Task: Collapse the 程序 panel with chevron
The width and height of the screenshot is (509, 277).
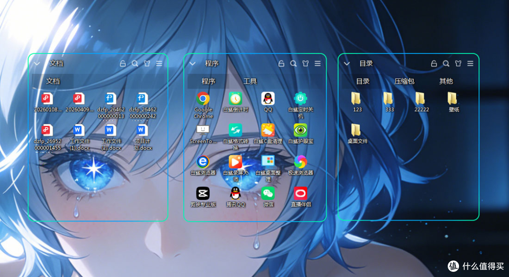Action: (192, 64)
